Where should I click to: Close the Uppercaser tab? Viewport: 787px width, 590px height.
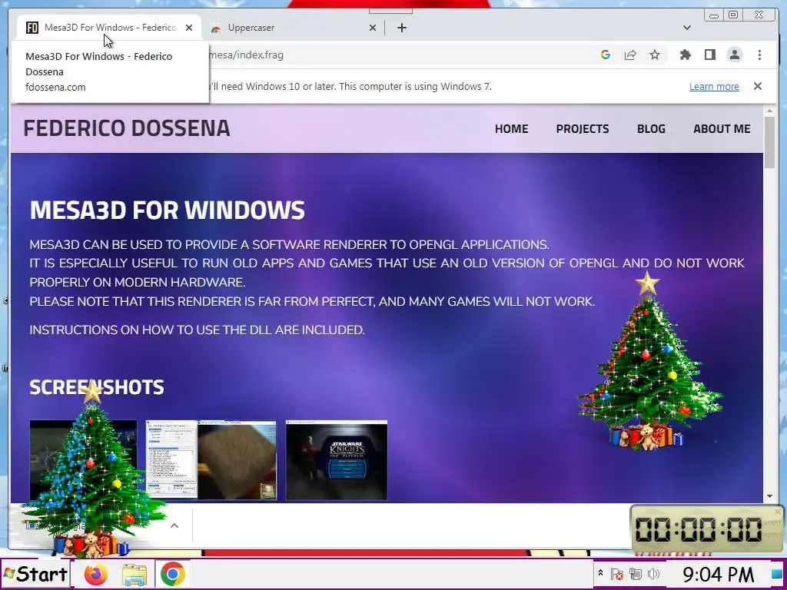(373, 28)
